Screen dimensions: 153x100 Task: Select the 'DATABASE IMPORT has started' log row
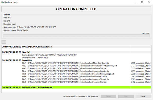point(76,47)
